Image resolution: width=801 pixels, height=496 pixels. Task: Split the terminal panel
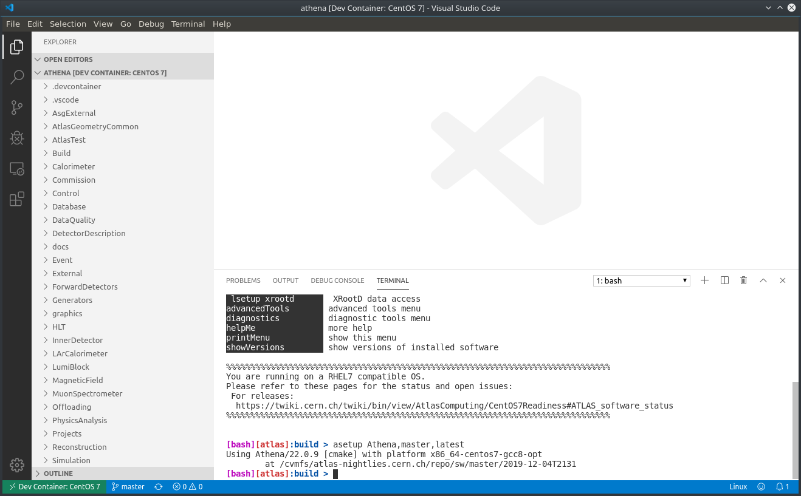point(724,280)
